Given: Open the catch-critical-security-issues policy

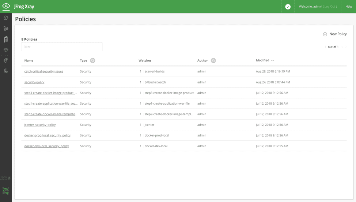Looking at the screenshot, I should pos(43,71).
